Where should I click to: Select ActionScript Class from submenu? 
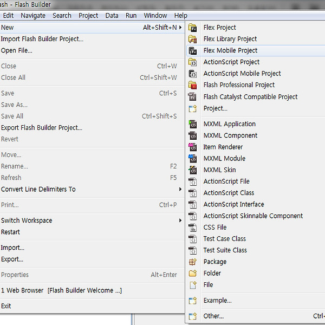pyautogui.click(x=229, y=193)
